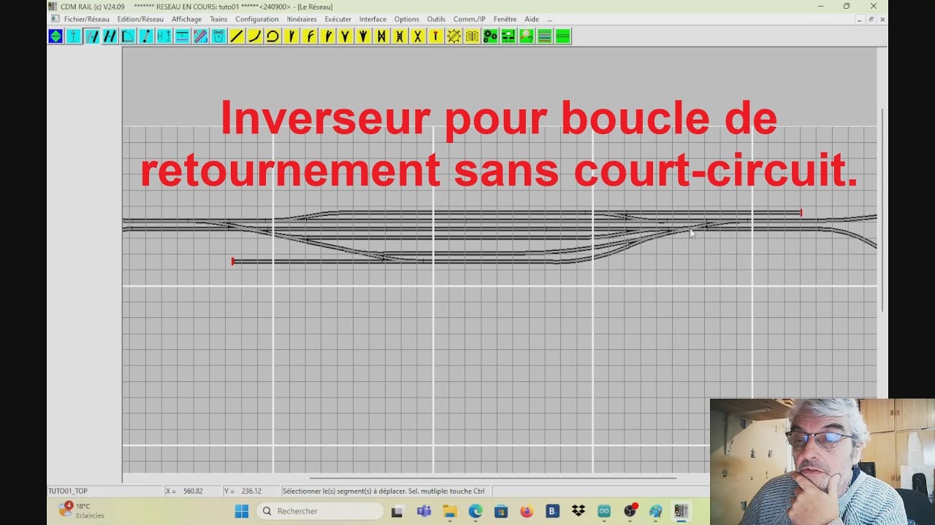Viewport: 935px width, 525px height.
Task: Click the H height dimension cyan icon
Action: (x=164, y=36)
